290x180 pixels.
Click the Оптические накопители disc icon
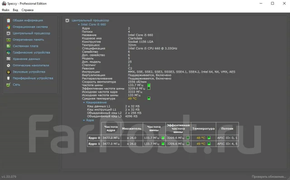point(8,65)
